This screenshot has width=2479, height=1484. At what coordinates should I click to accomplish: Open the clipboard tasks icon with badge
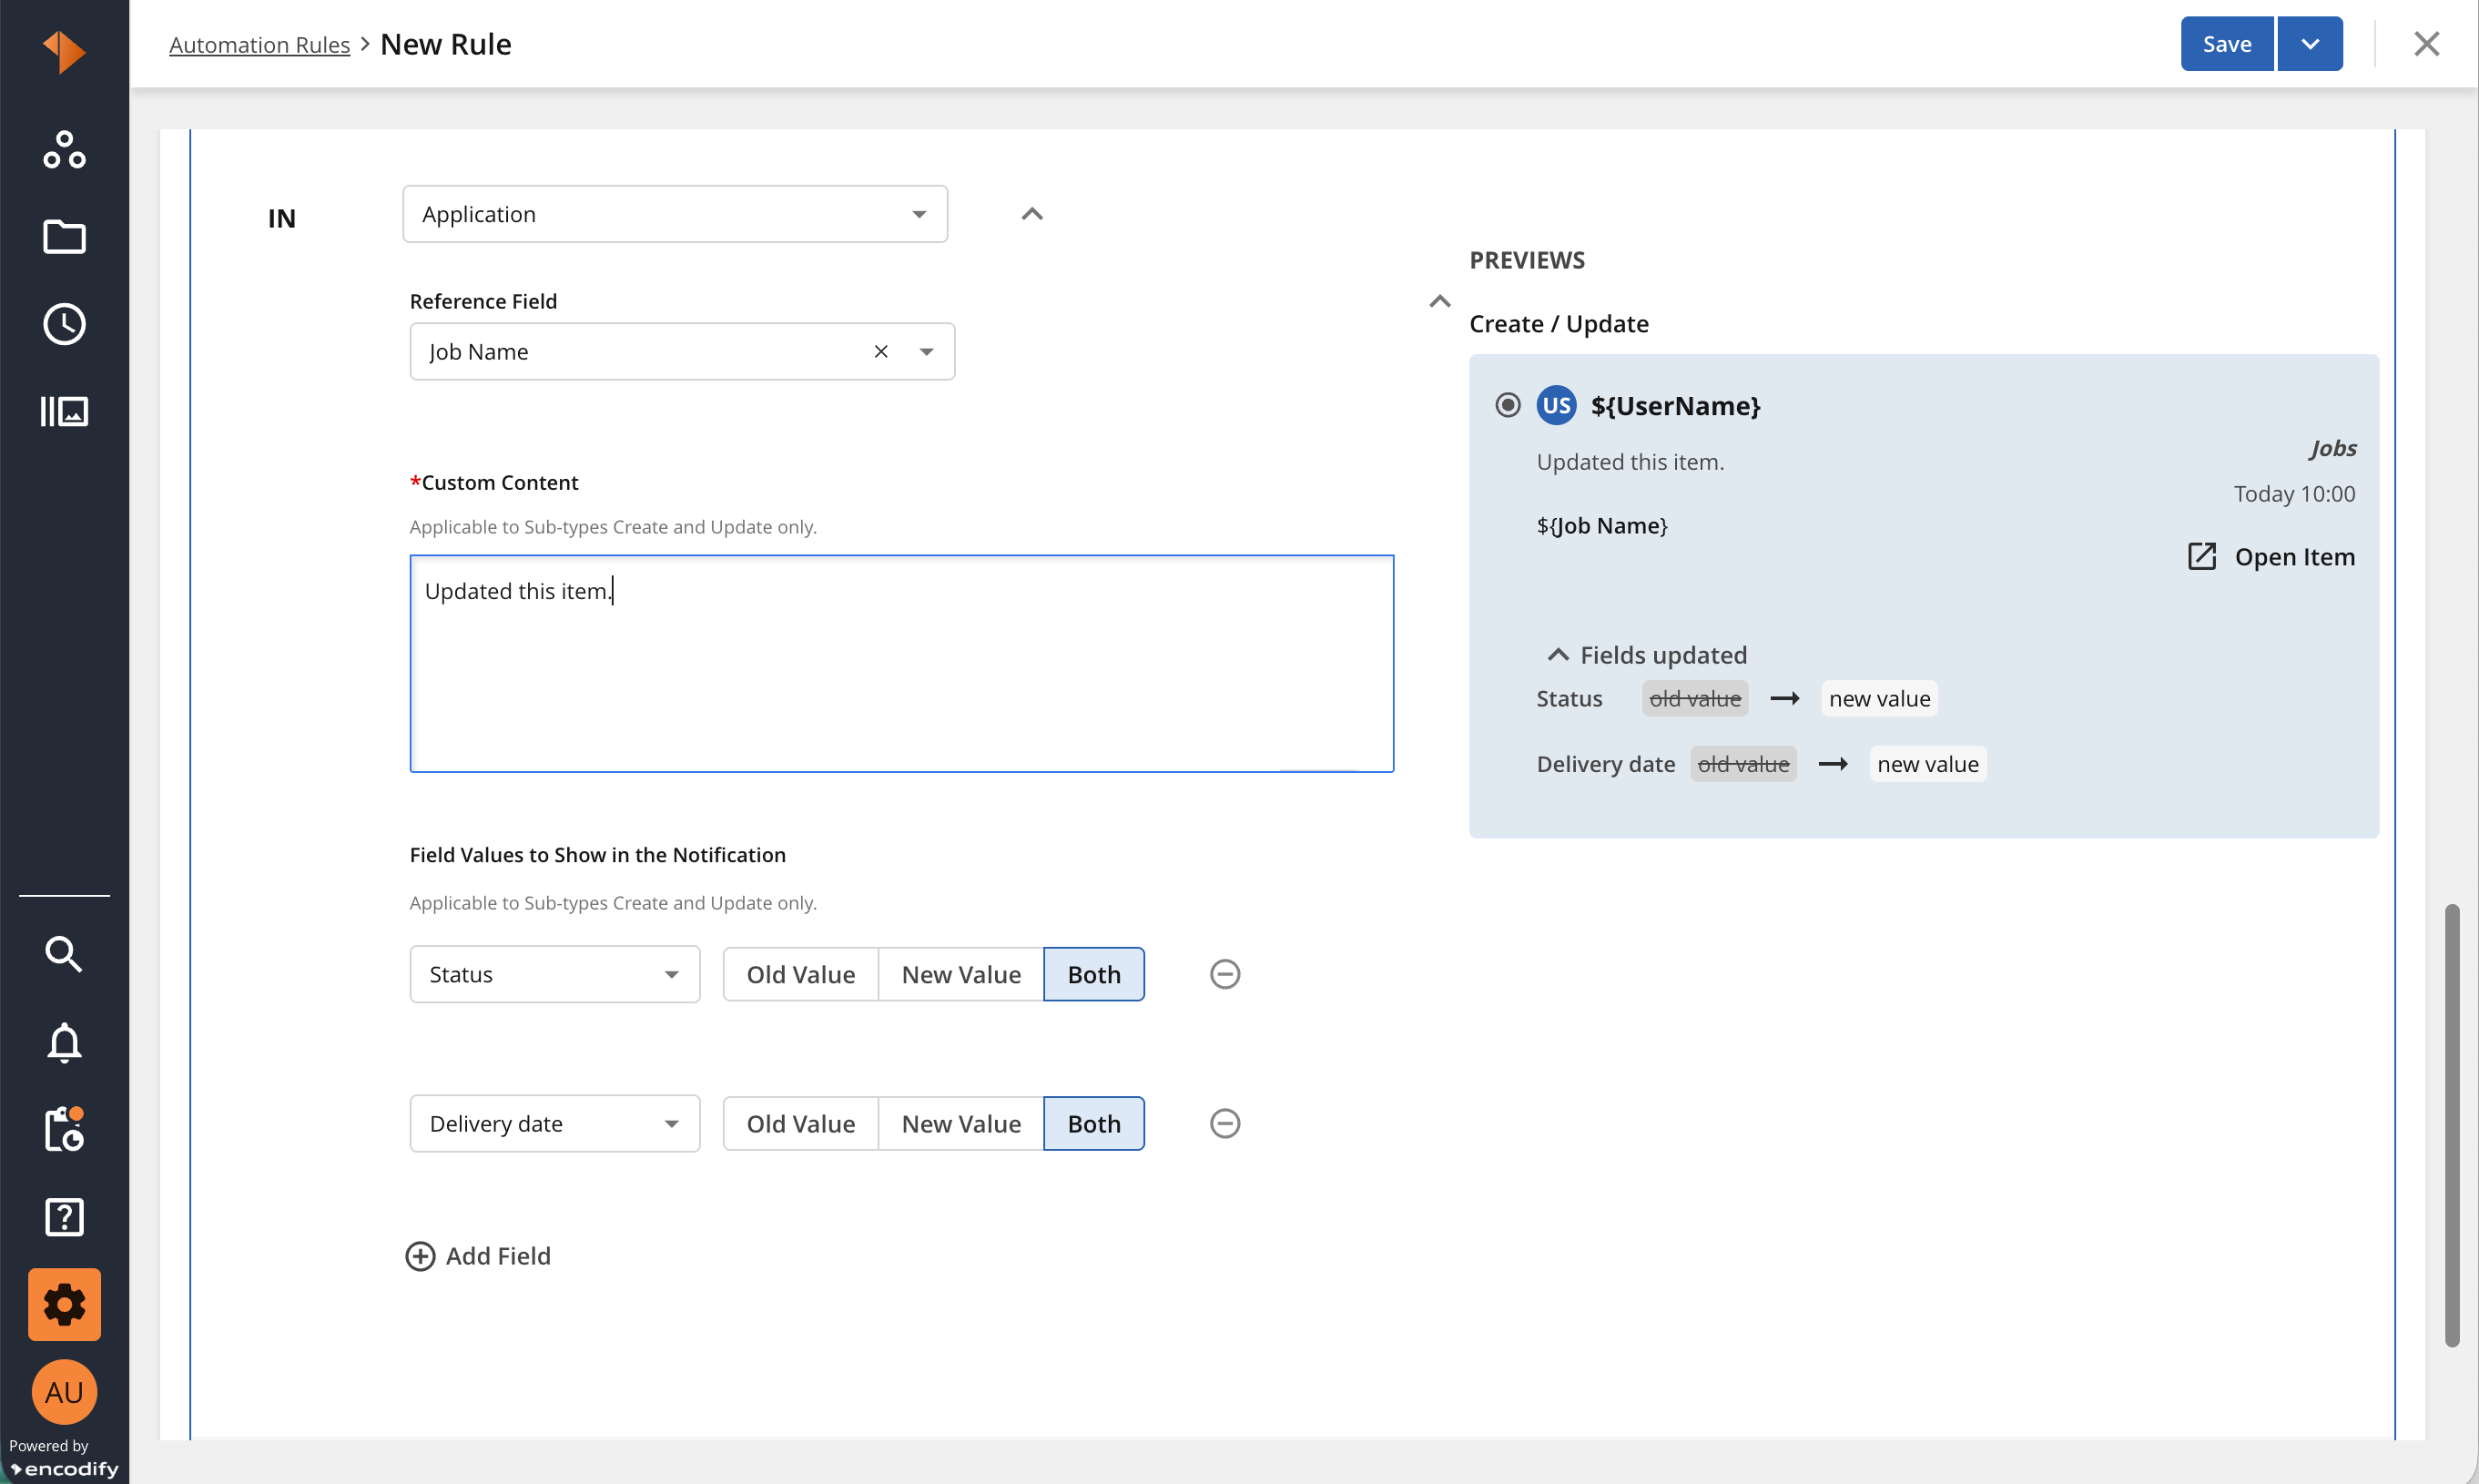[64, 1129]
